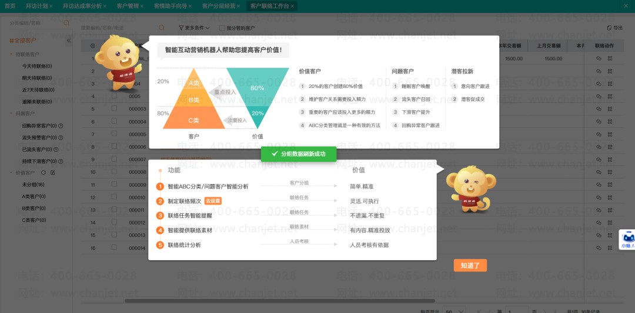Screen dimensions: 635x313
Task: Show help for 回购异常客户
Action: coord(61,125)
